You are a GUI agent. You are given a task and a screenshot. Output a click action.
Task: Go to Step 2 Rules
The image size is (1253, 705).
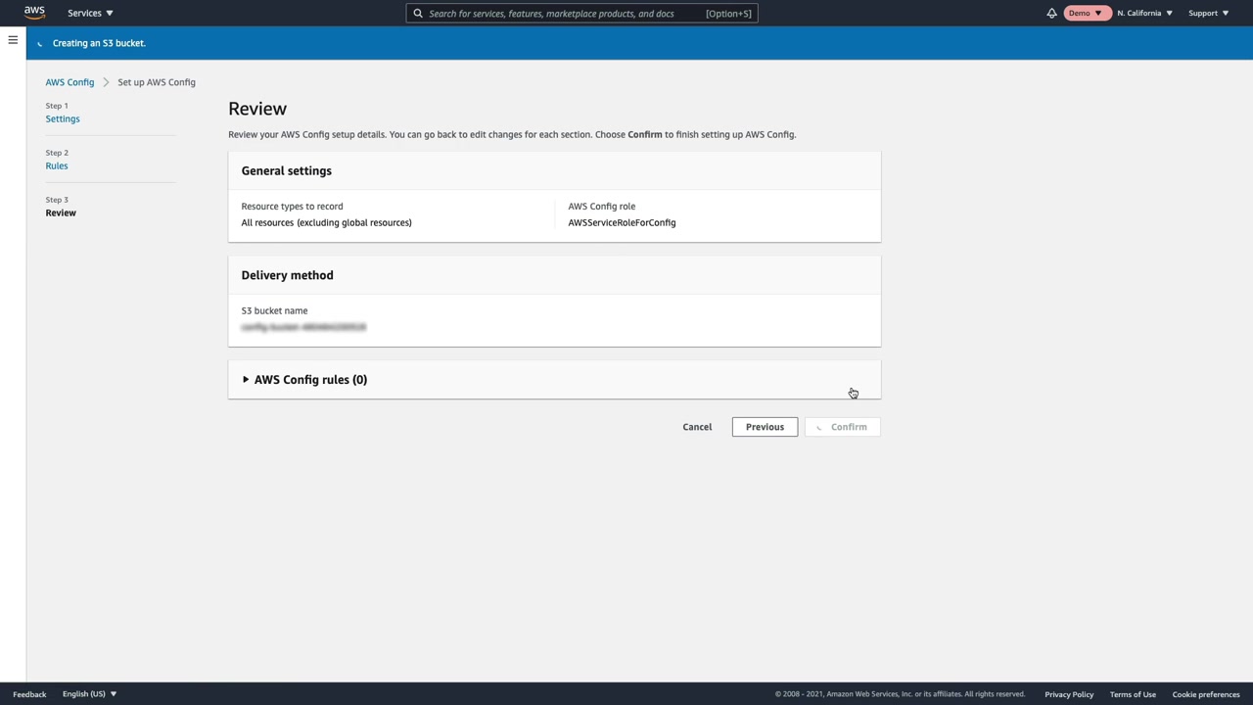coord(57,165)
